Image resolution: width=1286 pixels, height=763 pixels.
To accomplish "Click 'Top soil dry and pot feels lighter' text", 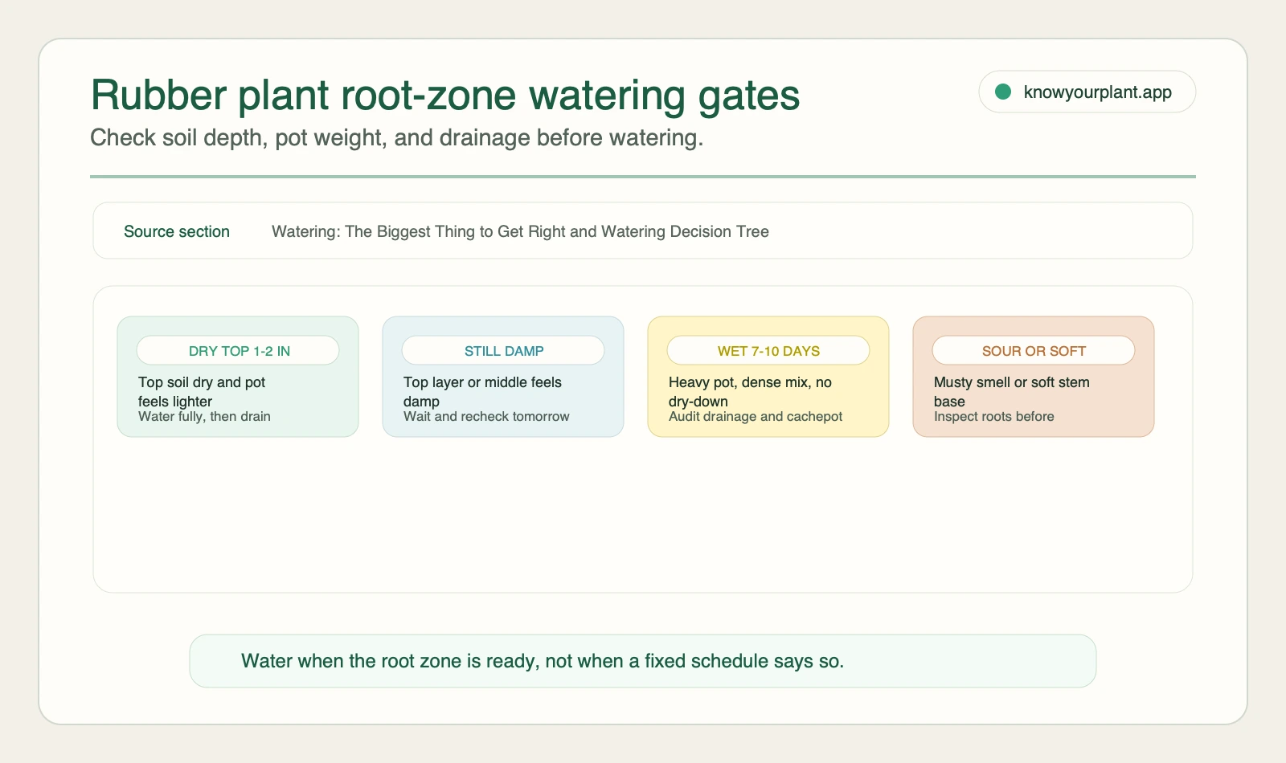I will click(202, 392).
